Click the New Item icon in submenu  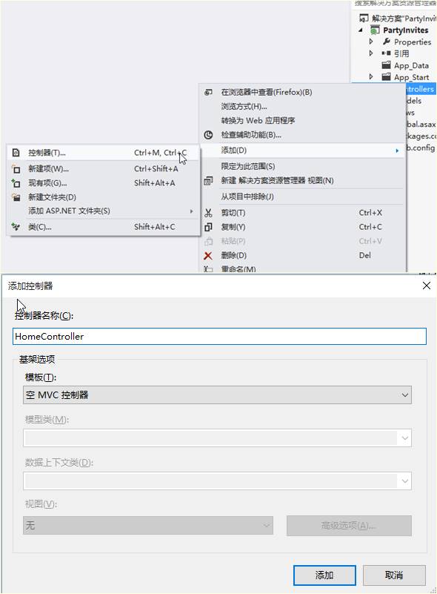click(x=16, y=169)
